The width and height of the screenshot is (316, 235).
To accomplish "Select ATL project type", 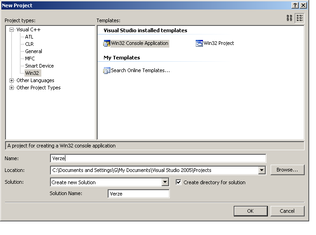I will coord(29,37).
